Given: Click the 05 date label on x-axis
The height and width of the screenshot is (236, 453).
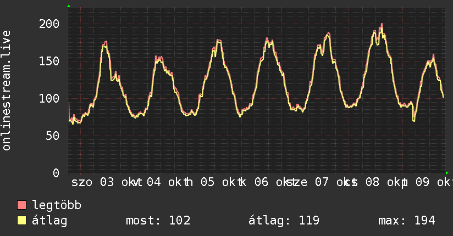Looking at the screenshot, I should point(207,182).
